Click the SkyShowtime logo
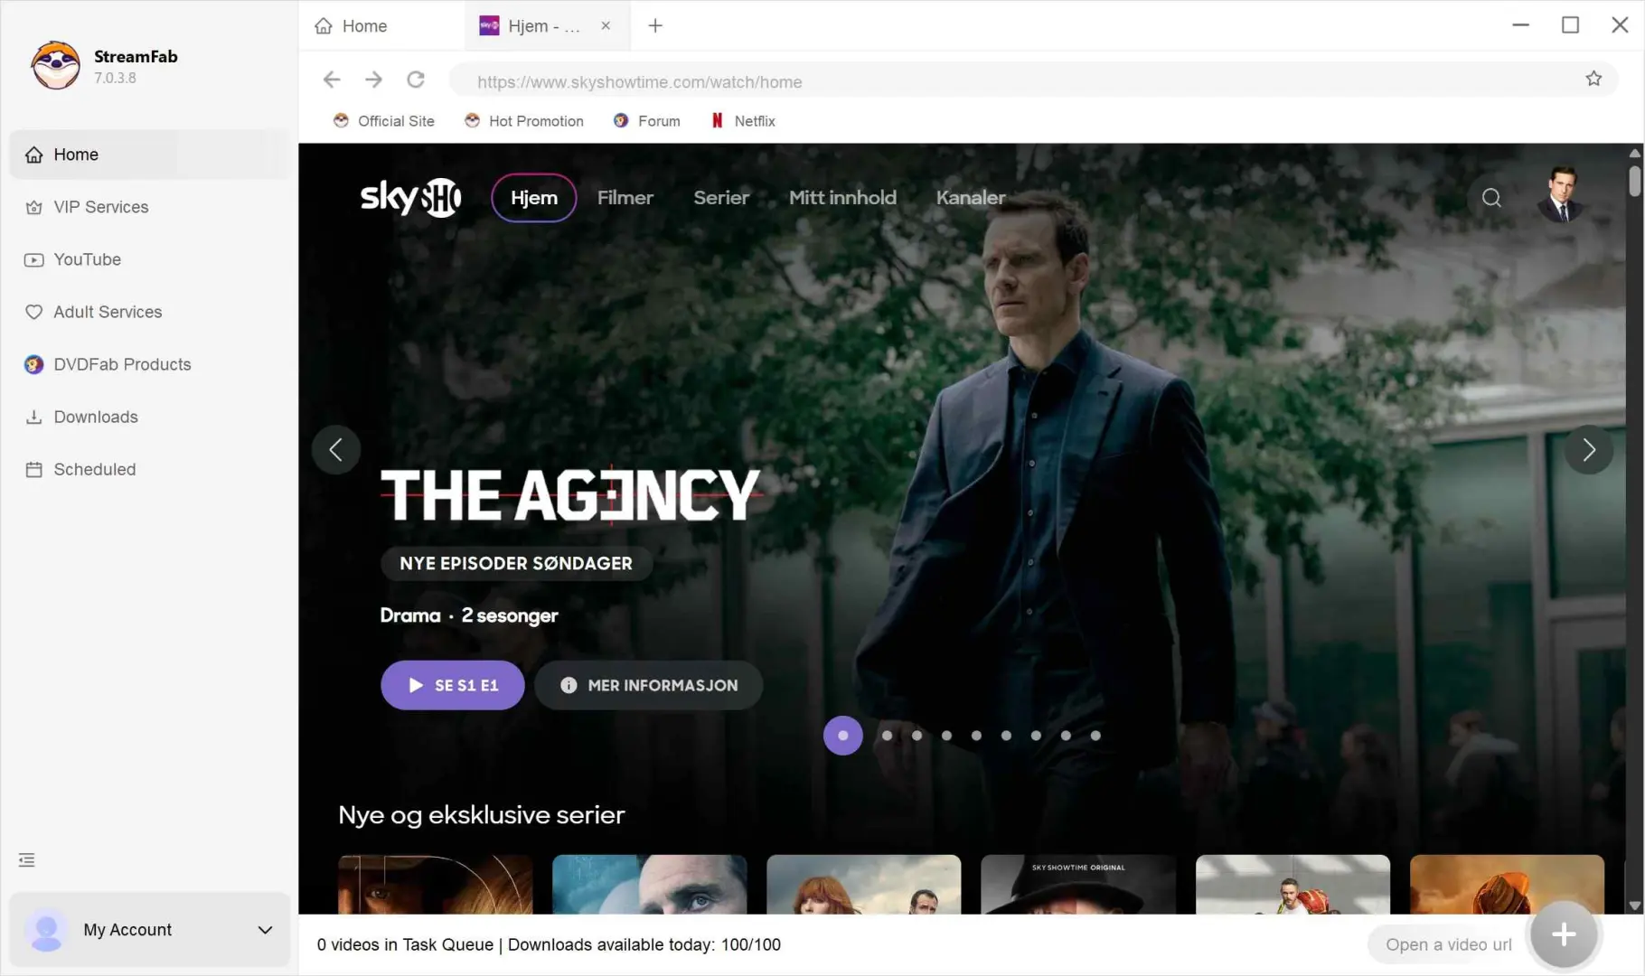Viewport: 1645px width, 976px height. click(x=410, y=198)
